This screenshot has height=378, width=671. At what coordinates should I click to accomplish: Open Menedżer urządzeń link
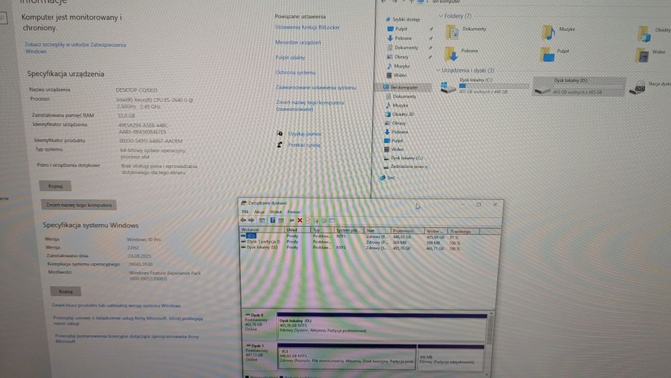click(298, 42)
